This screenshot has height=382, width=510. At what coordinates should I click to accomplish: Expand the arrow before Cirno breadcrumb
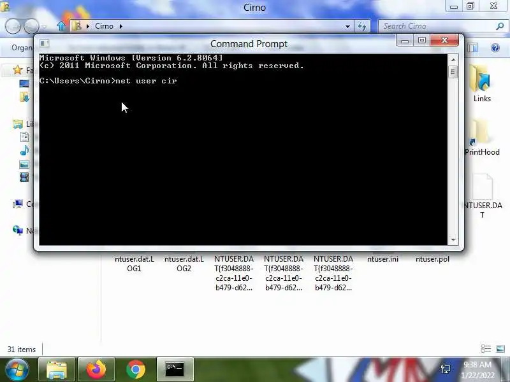pyautogui.click(x=87, y=26)
